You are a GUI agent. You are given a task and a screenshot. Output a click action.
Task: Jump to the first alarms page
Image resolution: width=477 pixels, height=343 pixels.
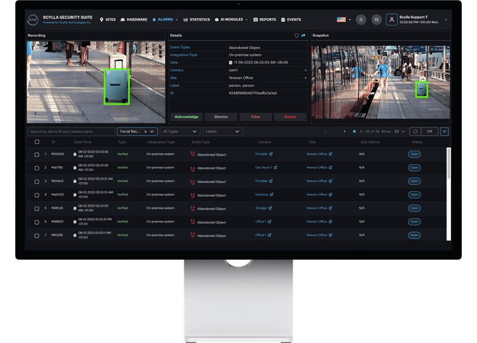click(325, 132)
